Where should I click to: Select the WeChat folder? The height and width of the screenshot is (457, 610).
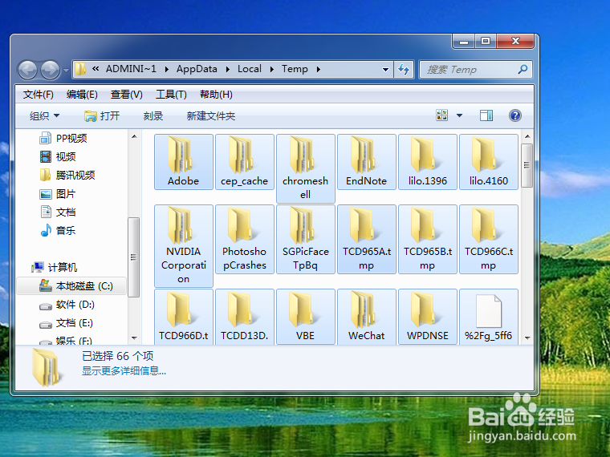367,317
